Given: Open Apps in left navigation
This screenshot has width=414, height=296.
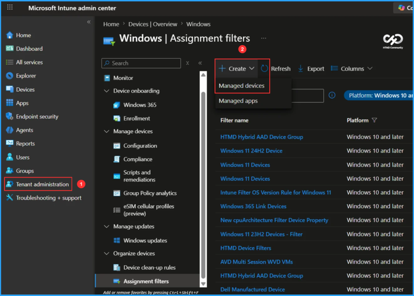Looking at the screenshot, I should 22,103.
